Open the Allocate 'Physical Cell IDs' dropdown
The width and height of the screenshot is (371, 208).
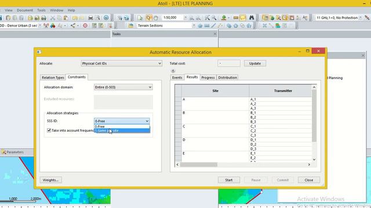(121, 64)
